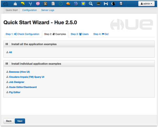
Task: Open Oozie editor via the compass icon
Action: [76, 4]
